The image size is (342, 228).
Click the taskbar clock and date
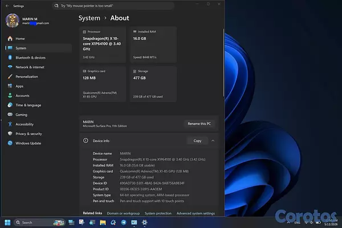pos(331,222)
